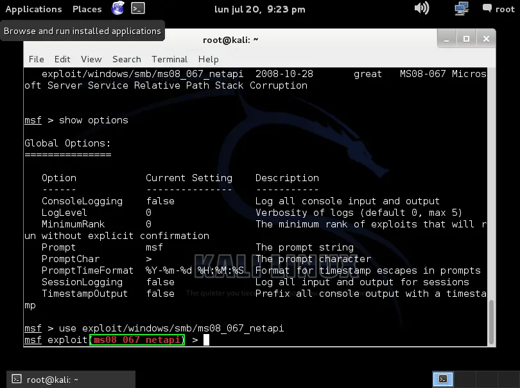Image resolution: width=520 pixels, height=388 pixels.
Task: Open the Terminal menu
Action: click(x=169, y=59)
